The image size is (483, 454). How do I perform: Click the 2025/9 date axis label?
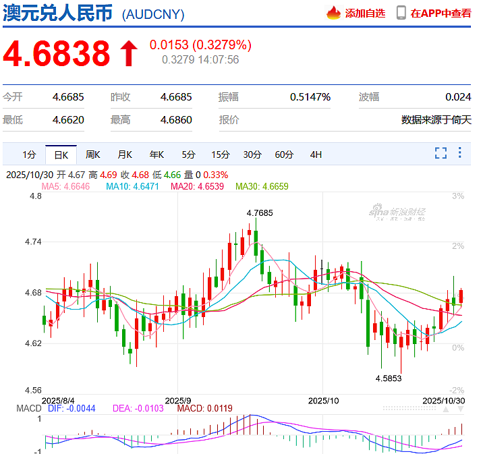click(177, 401)
